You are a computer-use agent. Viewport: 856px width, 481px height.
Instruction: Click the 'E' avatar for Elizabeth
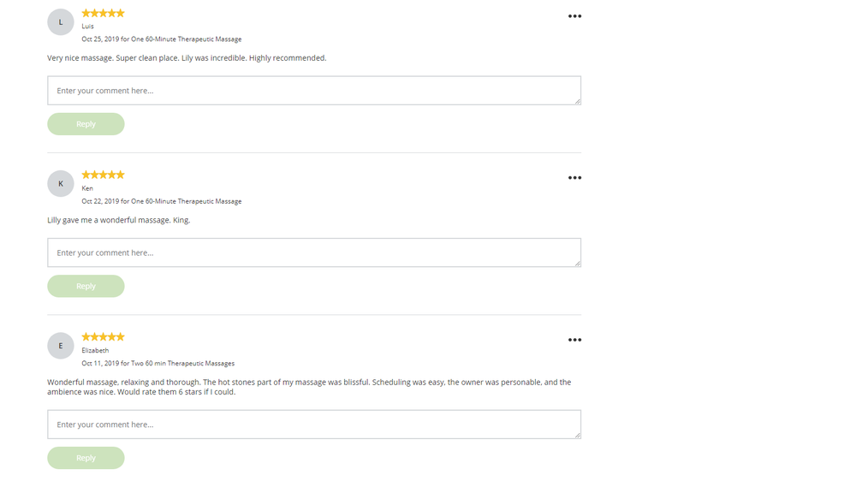61,346
